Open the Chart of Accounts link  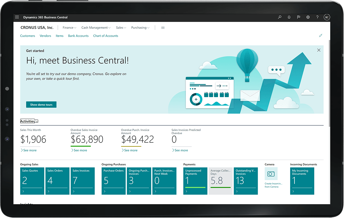click(x=105, y=36)
